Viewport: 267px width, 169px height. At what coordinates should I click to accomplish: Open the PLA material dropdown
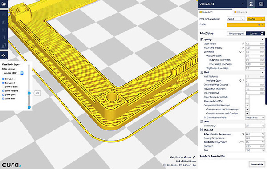[x=256, y=19]
